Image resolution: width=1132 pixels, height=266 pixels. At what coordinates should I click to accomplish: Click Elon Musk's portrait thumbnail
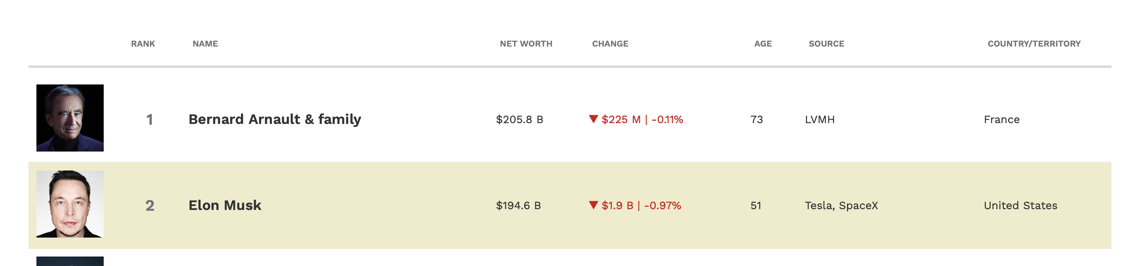[x=70, y=204]
